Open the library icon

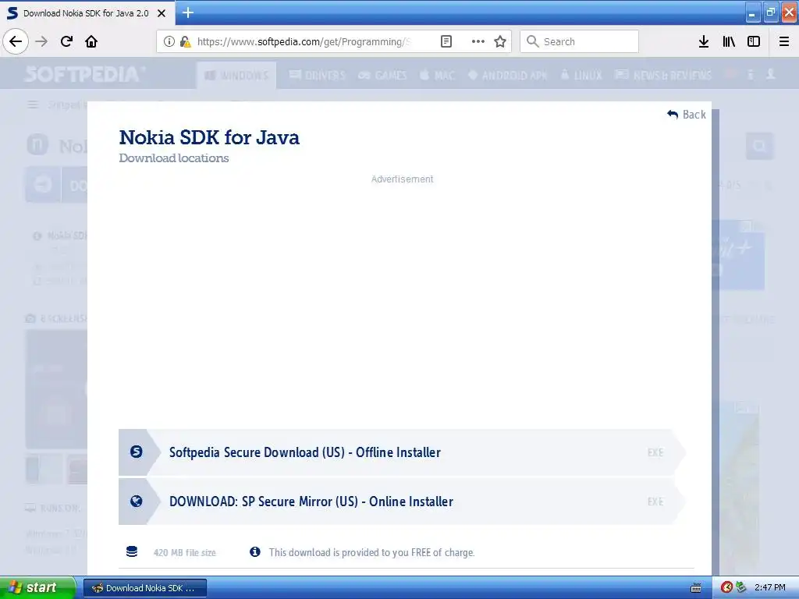pos(729,41)
